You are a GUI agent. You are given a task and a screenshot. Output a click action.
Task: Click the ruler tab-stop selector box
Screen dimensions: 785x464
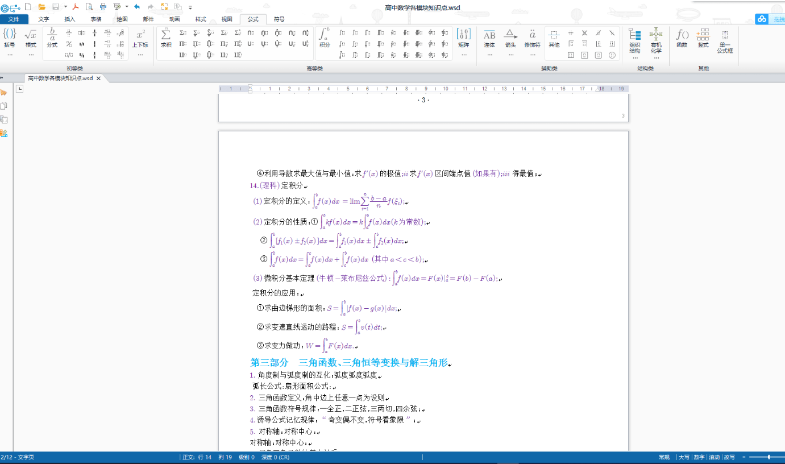20,89
